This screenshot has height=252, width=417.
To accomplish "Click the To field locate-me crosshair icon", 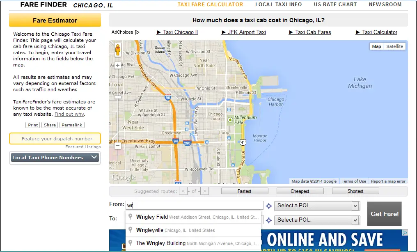I will [x=269, y=220].
